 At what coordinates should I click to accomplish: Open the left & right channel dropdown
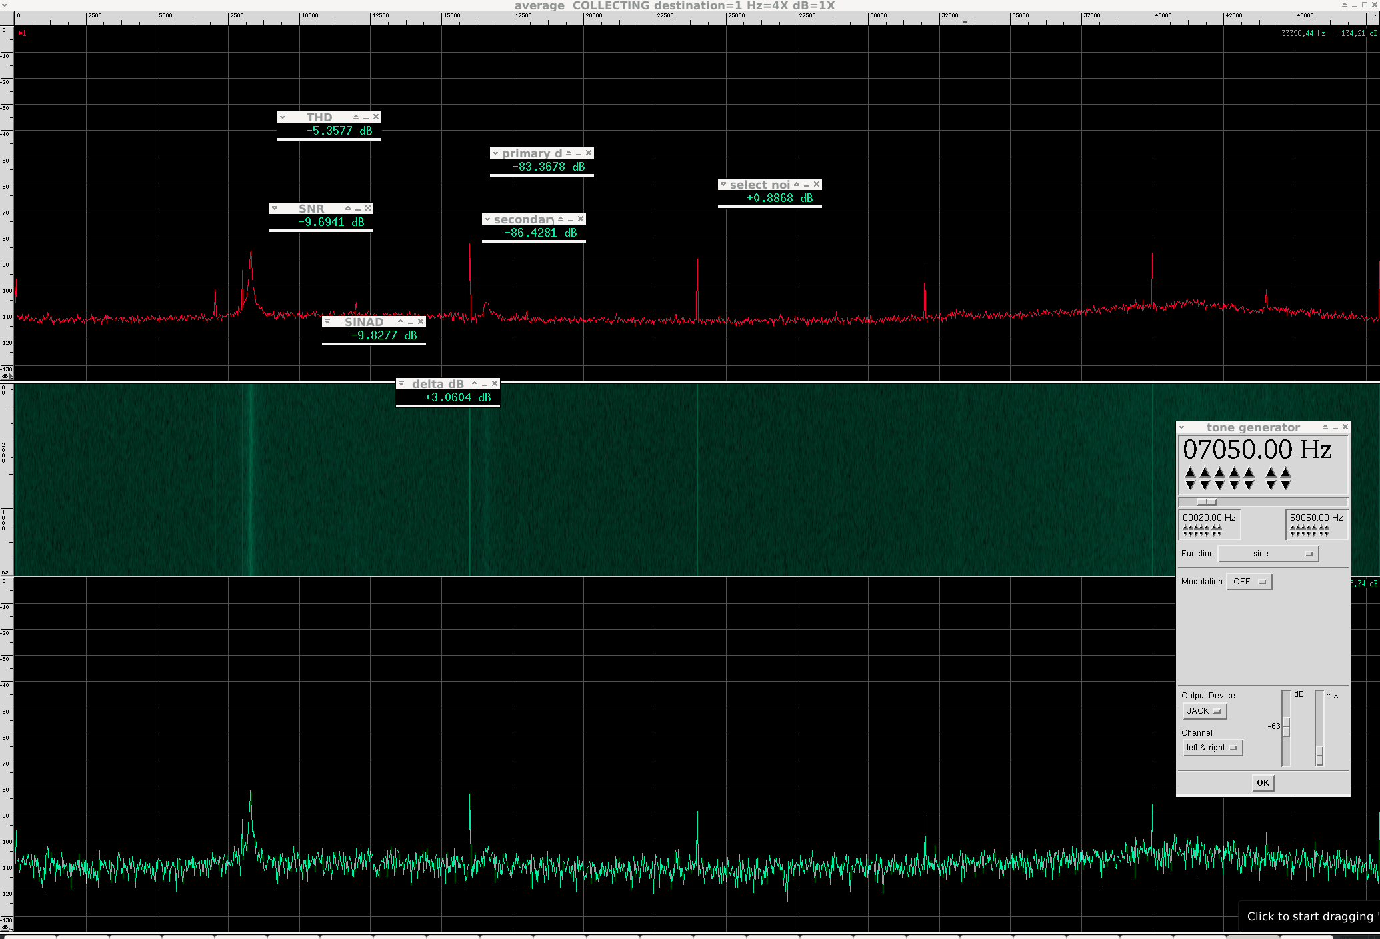click(x=1212, y=748)
